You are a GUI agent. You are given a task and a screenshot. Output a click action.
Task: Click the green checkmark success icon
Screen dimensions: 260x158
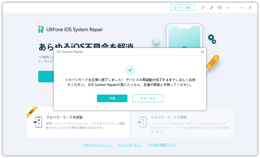[x=130, y=70]
